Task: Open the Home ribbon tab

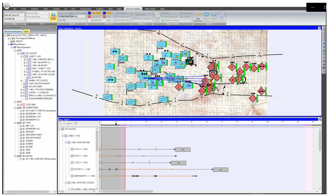Action: [x=23, y=9]
